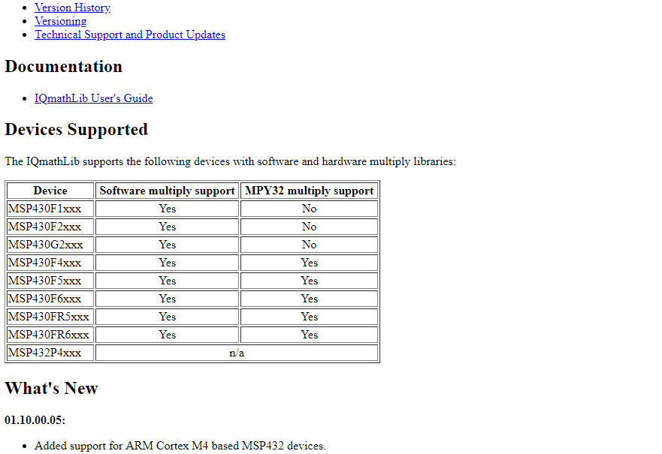Open the Version History link
Viewport: 662px width, 454px height.
tap(72, 8)
